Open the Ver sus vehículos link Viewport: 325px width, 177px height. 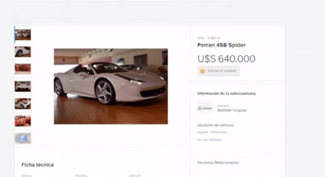click(x=209, y=140)
